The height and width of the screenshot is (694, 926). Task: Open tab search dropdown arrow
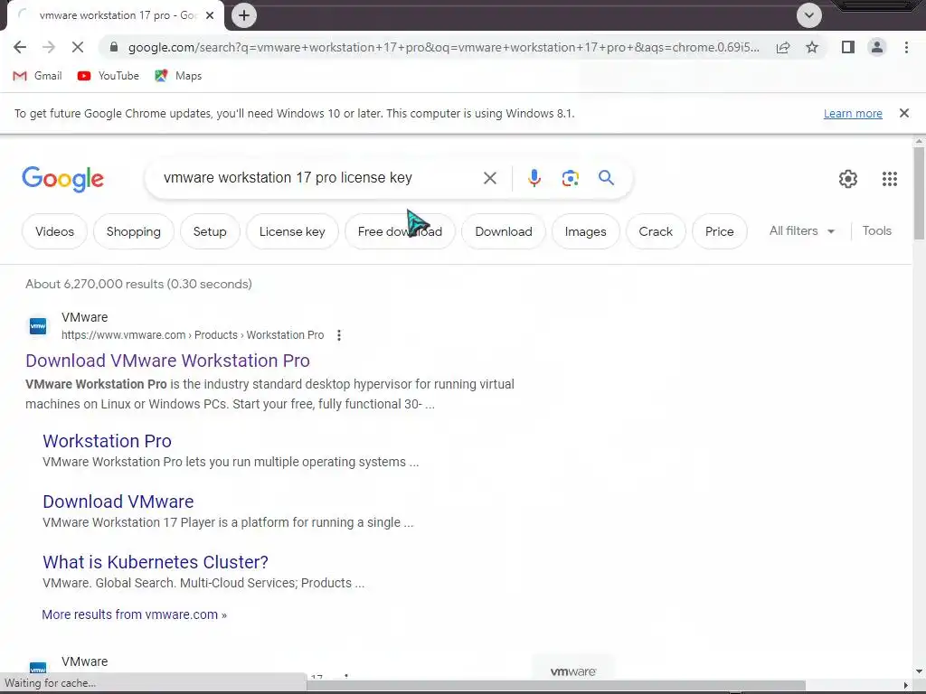coord(809,15)
